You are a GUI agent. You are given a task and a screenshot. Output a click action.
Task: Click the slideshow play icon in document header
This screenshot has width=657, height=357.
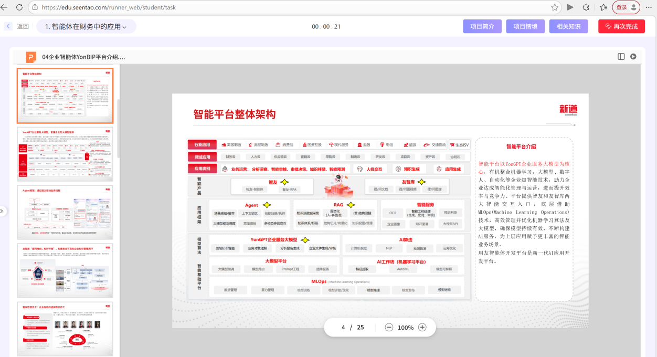pos(633,57)
